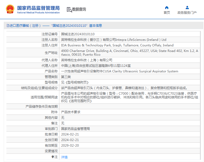The image size is (204, 162).
Task: Open the 政务服务门户 text link
Action: click(x=187, y=12)
